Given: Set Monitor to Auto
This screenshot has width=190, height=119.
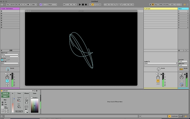Looking at the screenshot, I should [x=5, y=60].
